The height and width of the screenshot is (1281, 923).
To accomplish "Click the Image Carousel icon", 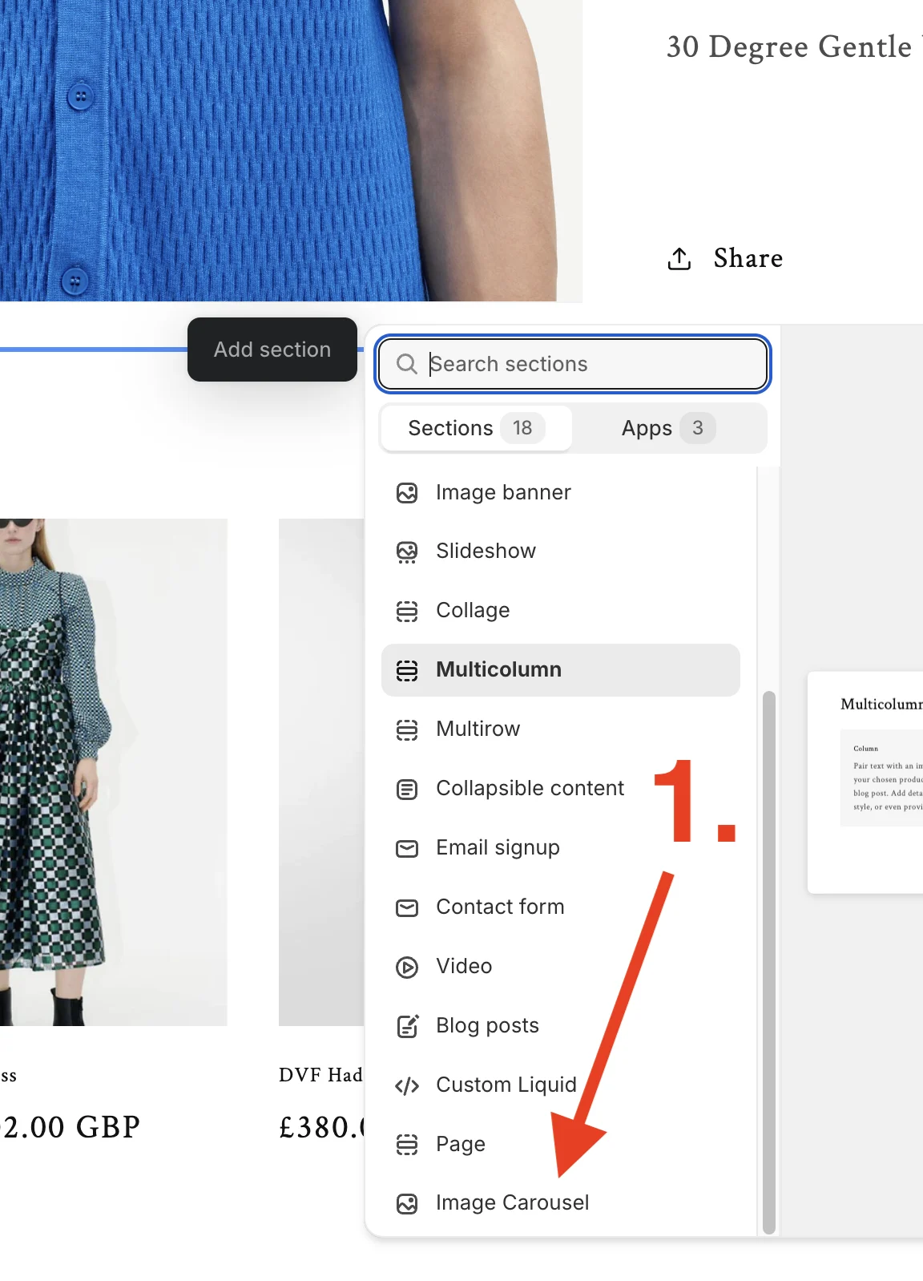I will 407,1204.
